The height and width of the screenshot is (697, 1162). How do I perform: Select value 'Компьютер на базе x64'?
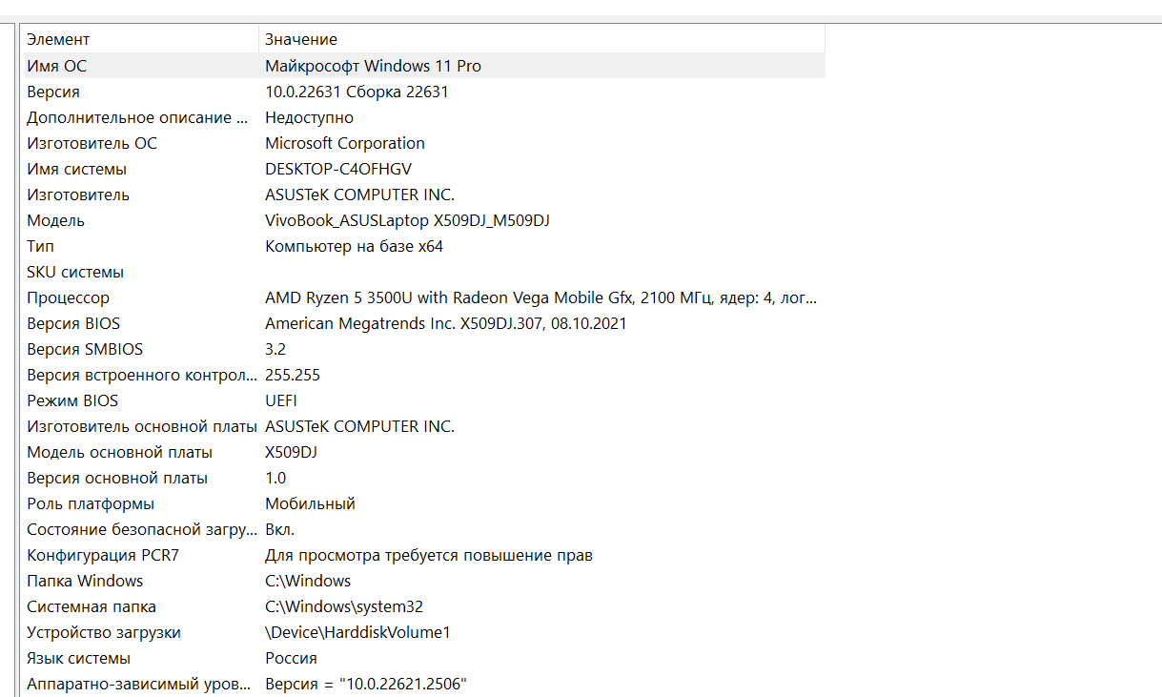coord(354,246)
